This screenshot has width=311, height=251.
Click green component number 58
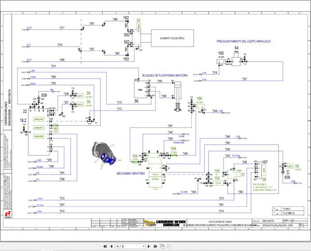264,179
